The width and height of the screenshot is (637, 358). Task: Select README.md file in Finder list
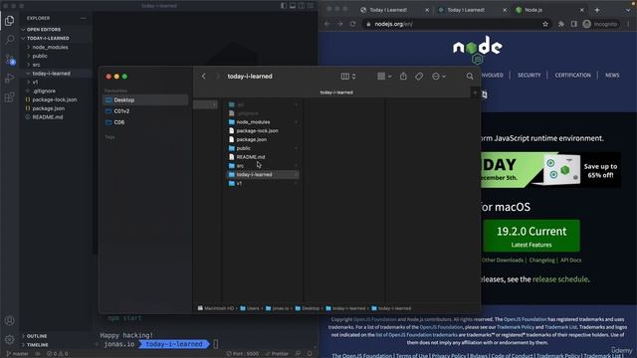point(263,157)
